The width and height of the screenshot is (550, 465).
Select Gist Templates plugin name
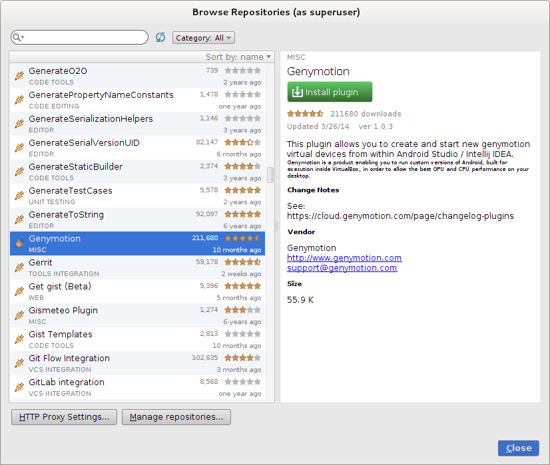61,335
